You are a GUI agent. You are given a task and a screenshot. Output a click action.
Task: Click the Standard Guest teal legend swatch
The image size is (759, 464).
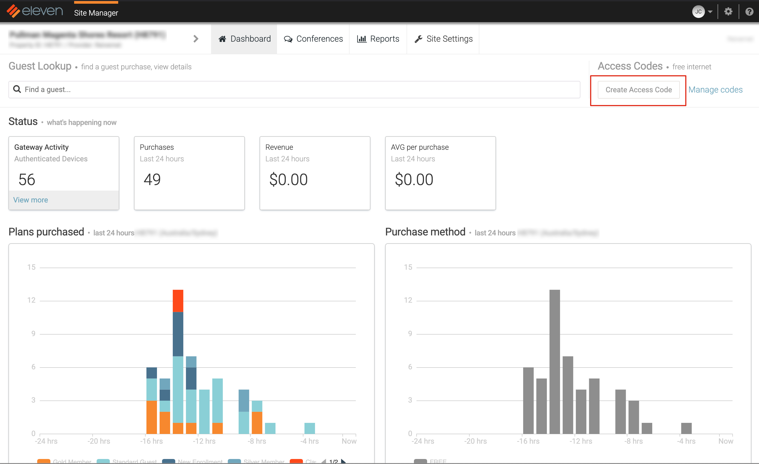103,461
